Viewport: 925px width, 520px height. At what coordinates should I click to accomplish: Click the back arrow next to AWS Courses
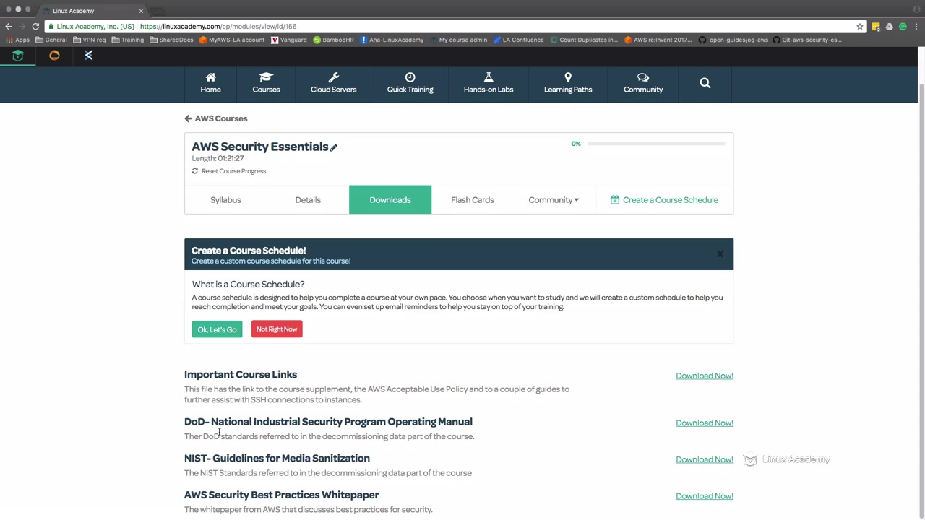(188, 118)
